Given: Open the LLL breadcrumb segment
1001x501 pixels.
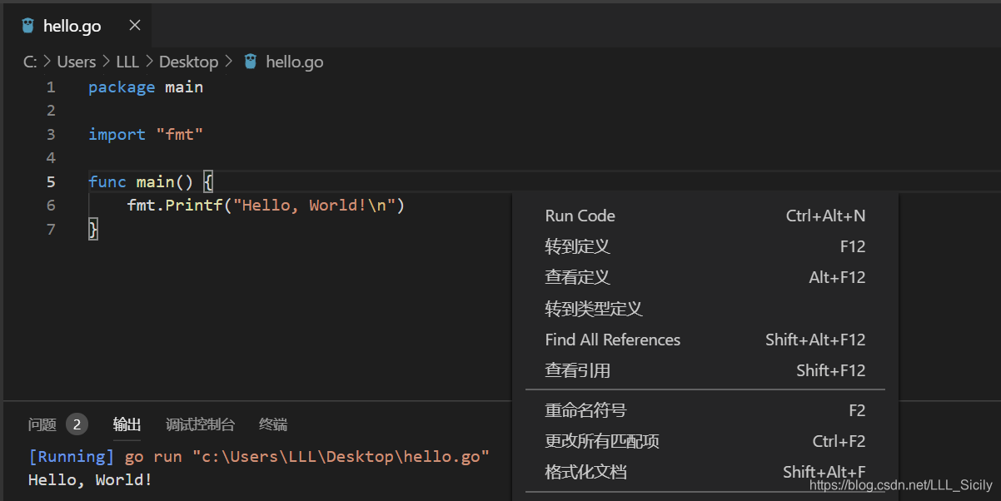Looking at the screenshot, I should pos(127,62).
